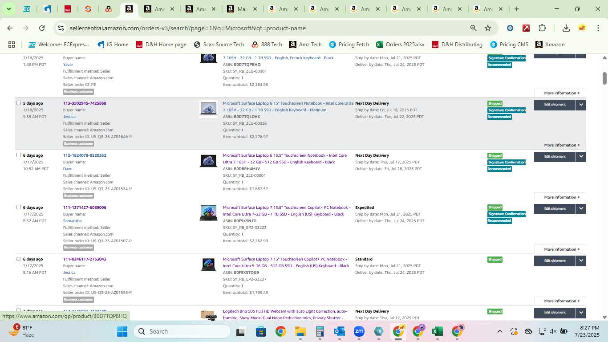Viewport: 608px width, 342px height.
Task: Show hidden system tray icons
Action: (499, 331)
